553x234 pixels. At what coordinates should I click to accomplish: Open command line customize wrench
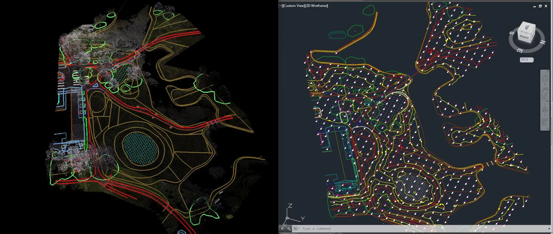pos(288,229)
